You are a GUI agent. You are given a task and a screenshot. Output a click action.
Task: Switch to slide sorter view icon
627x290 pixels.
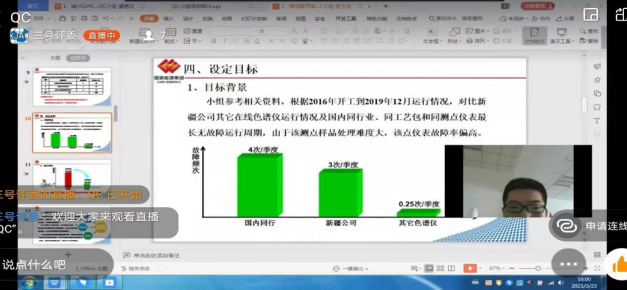pyautogui.click(x=440, y=268)
